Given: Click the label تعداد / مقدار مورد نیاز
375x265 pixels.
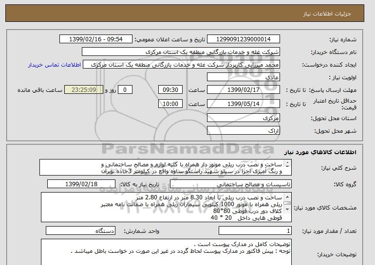Looking at the screenshot, I should 329,231.
